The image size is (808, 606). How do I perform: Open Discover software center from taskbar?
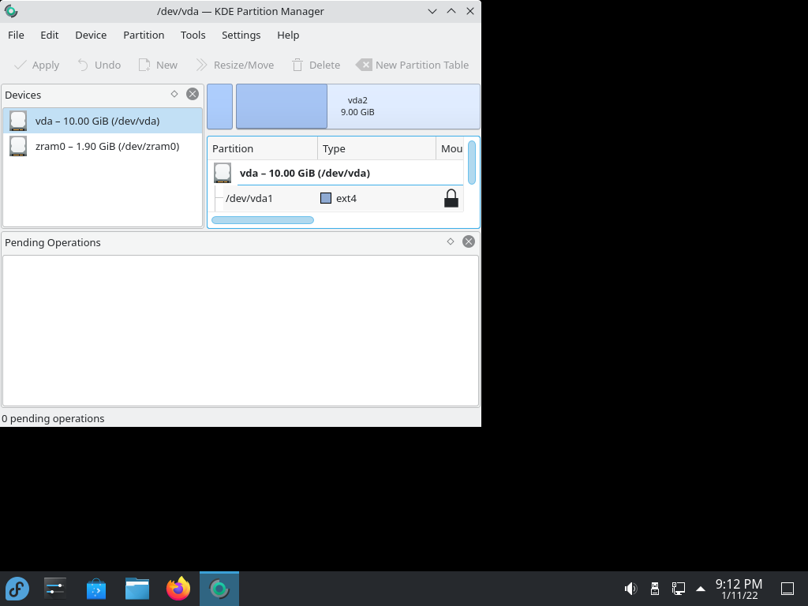[x=95, y=589]
